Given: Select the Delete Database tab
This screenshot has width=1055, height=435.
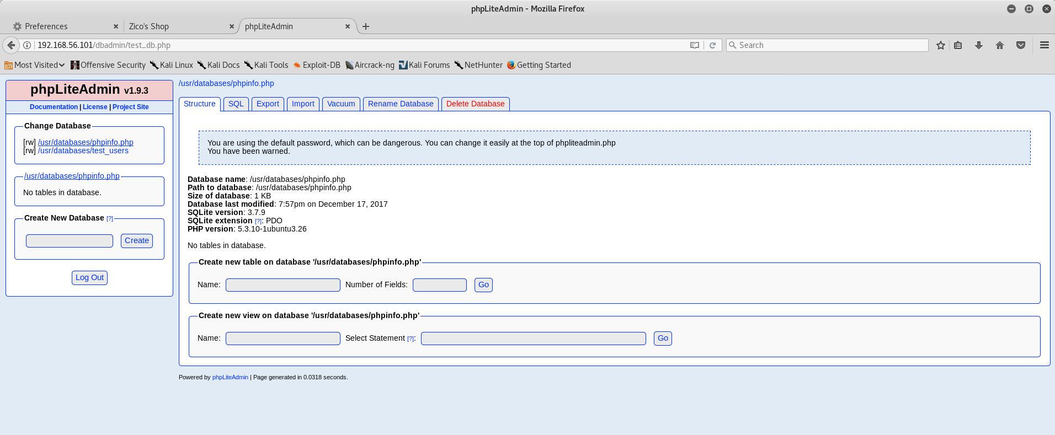Looking at the screenshot, I should point(475,104).
